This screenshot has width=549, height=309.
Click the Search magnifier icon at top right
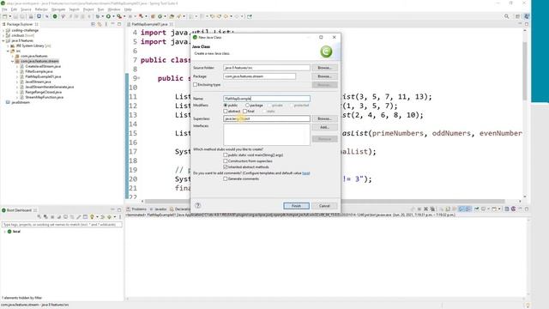pyautogui.click(x=506, y=16)
